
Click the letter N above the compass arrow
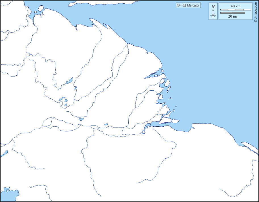tap(213, 7)
